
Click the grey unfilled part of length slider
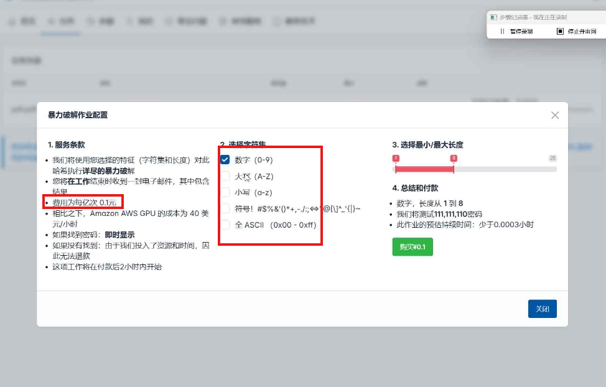[x=505, y=169]
